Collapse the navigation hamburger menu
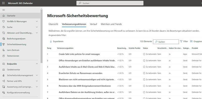 click(4, 10)
